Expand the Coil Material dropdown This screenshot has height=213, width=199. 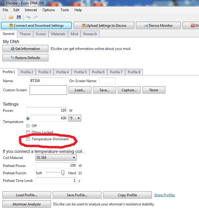point(56,158)
